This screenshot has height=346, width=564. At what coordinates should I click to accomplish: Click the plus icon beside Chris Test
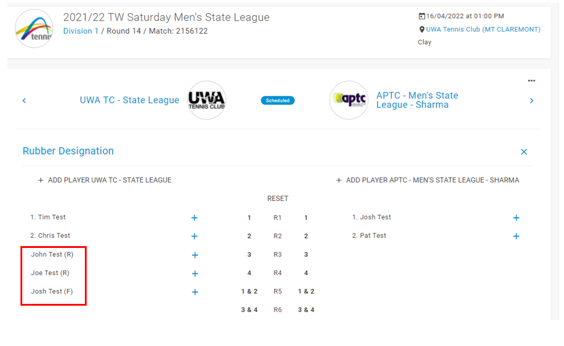pos(194,236)
